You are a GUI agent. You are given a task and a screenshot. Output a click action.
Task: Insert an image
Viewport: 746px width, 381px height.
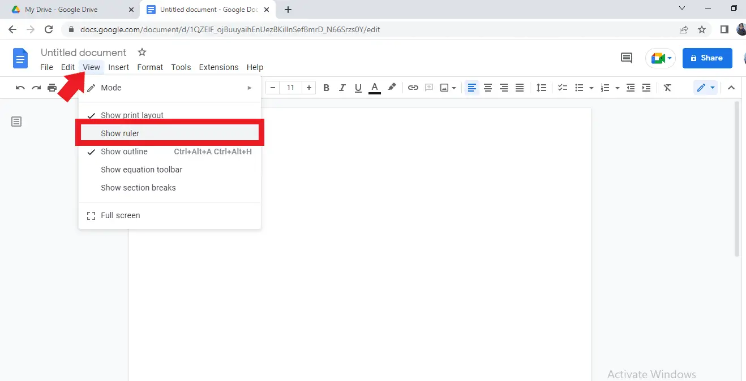click(445, 88)
